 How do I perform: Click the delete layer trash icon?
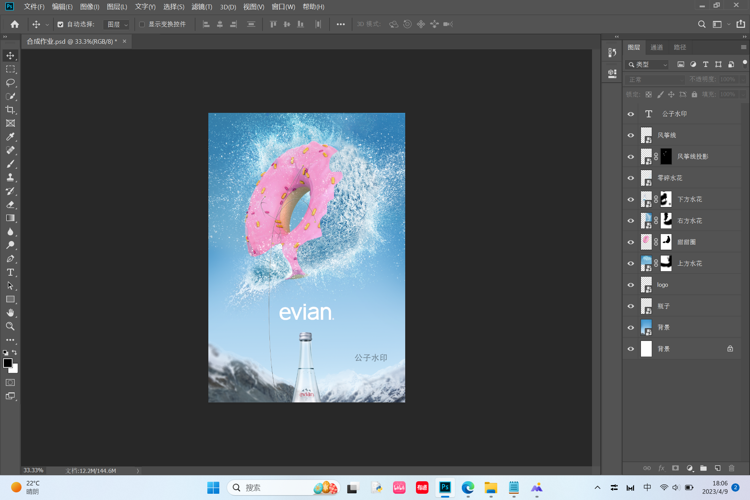pyautogui.click(x=732, y=468)
